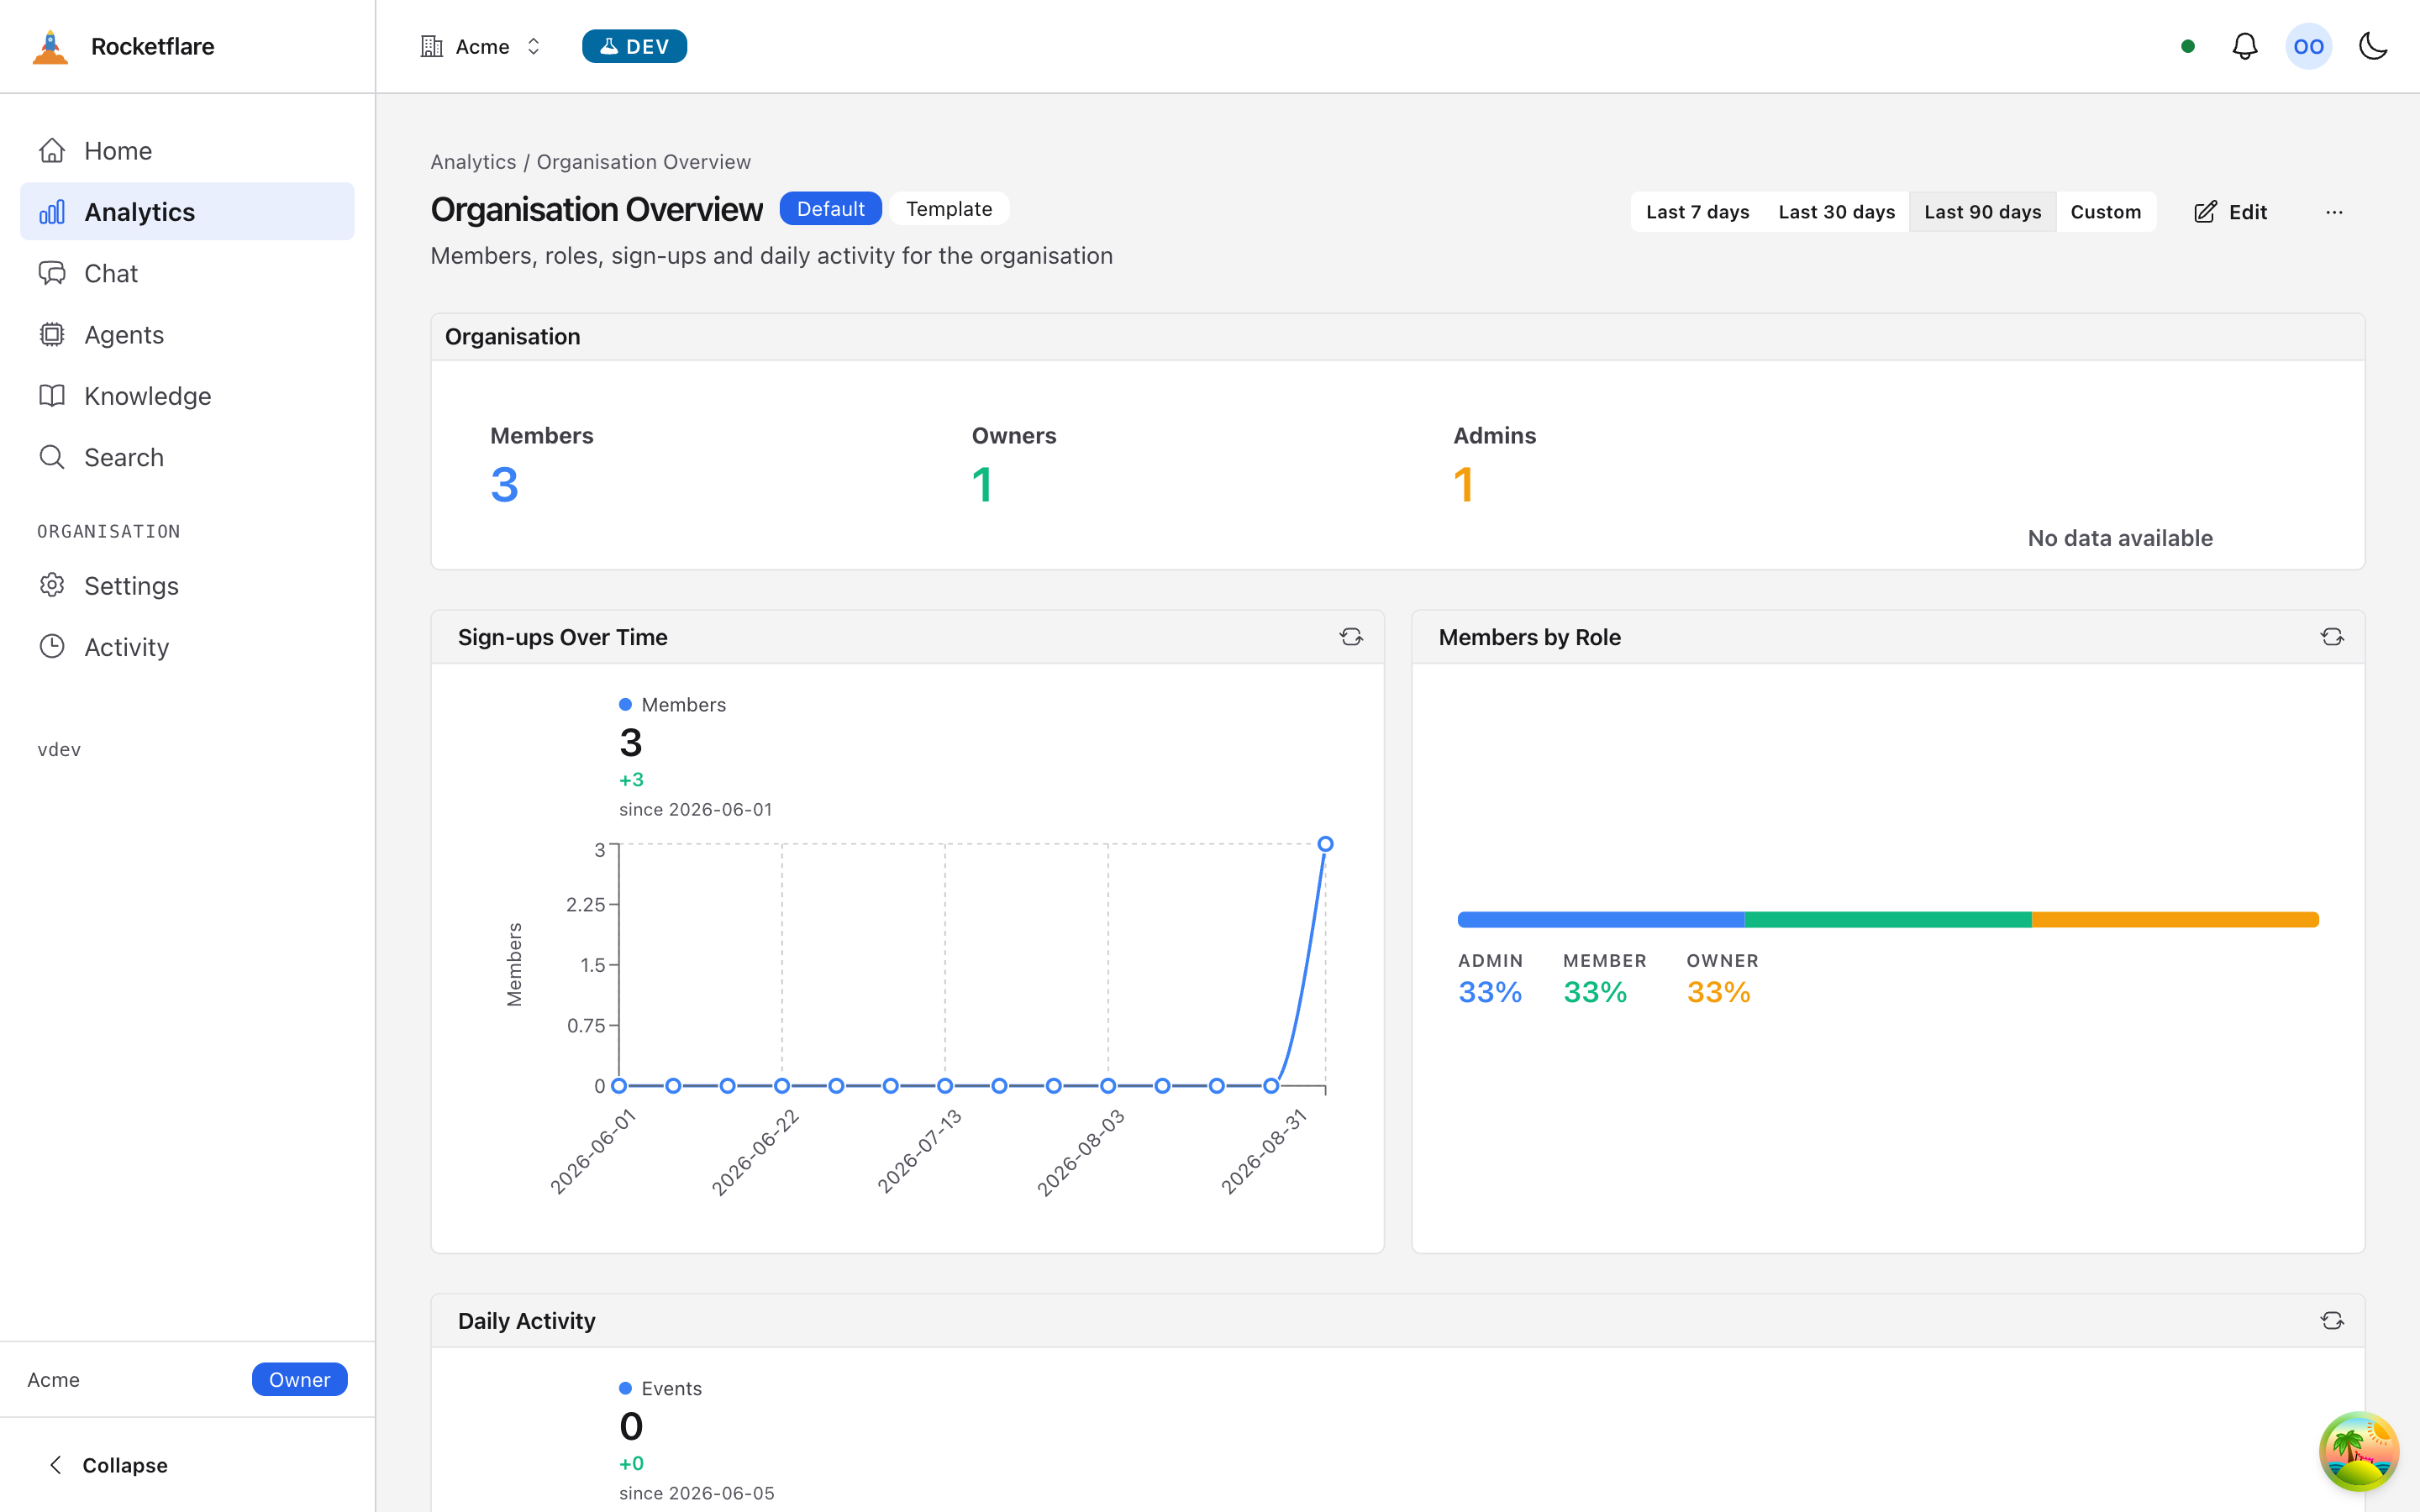Click the ADMIN 33% label

(x=1490, y=979)
